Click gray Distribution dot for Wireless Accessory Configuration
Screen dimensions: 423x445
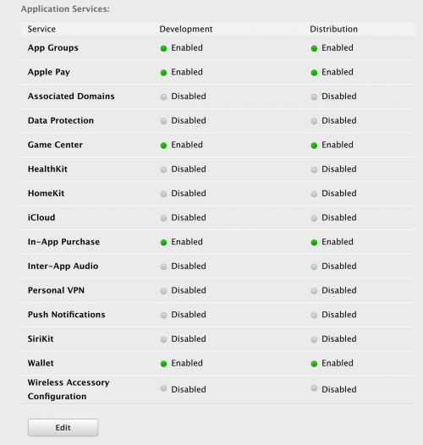click(314, 388)
